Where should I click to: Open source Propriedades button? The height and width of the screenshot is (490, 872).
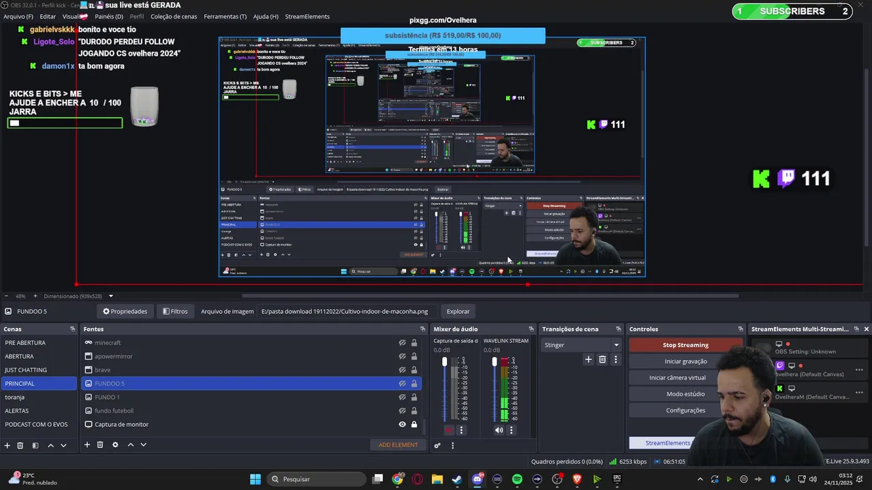click(x=125, y=312)
